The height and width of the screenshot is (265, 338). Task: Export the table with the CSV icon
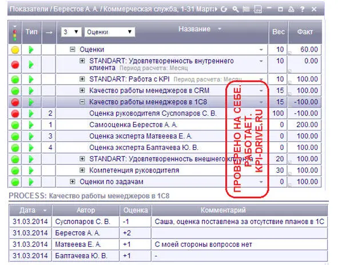point(257,9)
